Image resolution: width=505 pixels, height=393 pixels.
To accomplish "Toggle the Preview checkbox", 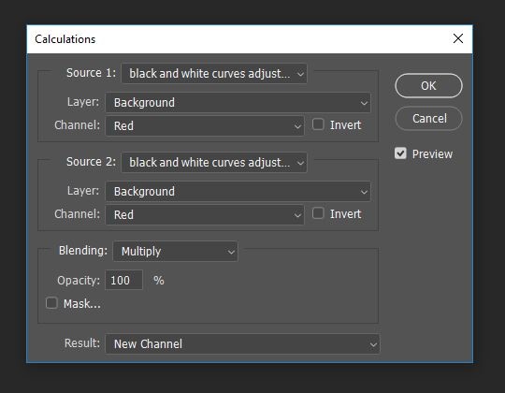I will 400,153.
